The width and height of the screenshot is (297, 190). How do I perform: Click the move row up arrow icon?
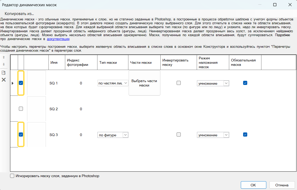pos(4,57)
